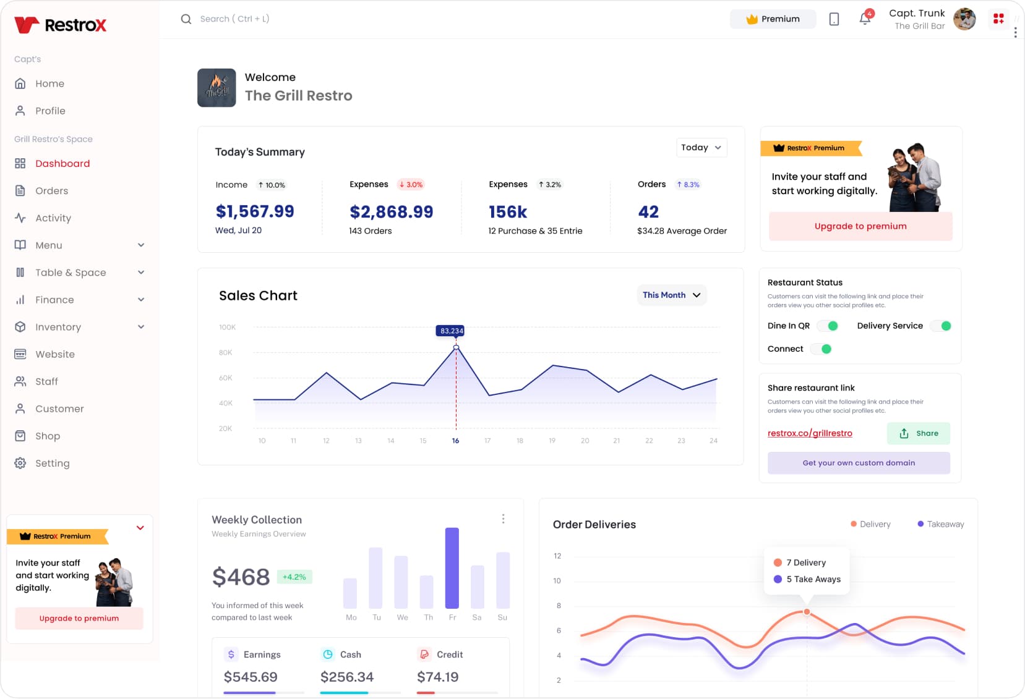Click the Profile person icon

(x=20, y=111)
